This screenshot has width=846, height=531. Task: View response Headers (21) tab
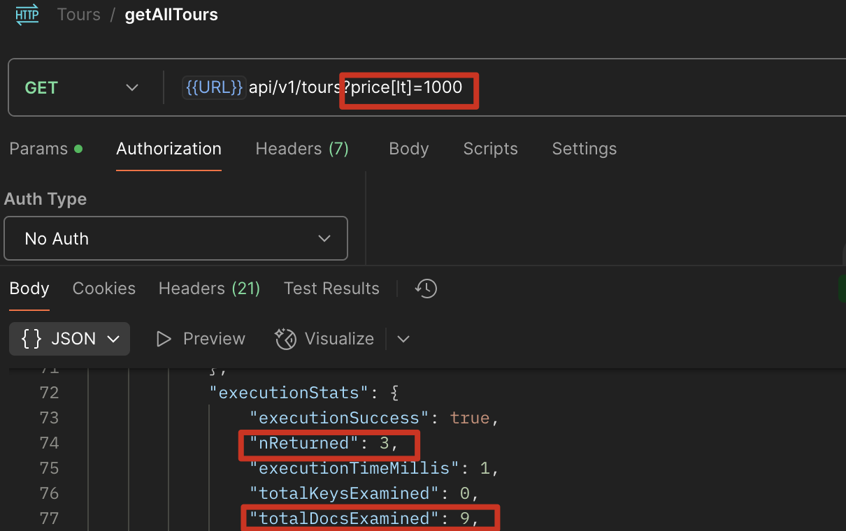209,289
